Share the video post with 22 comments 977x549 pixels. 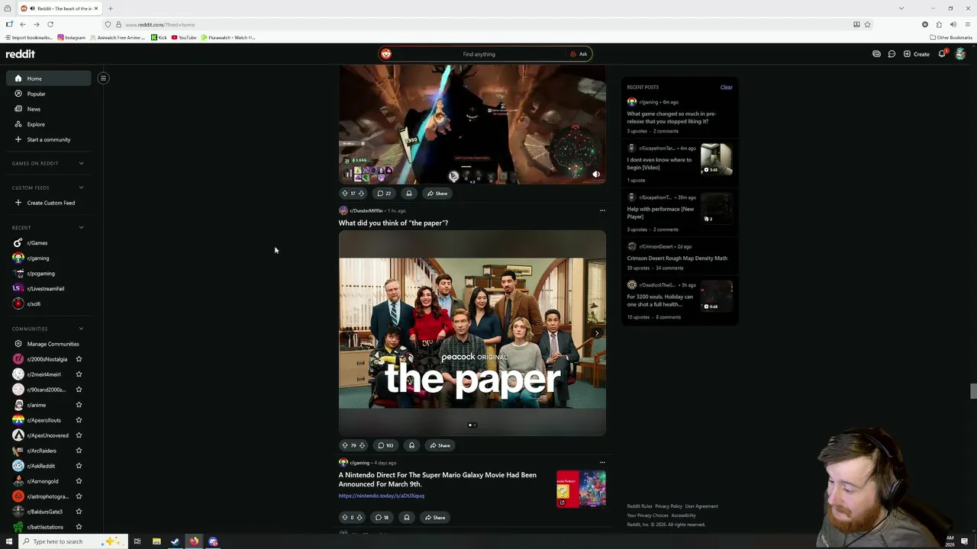tap(437, 193)
